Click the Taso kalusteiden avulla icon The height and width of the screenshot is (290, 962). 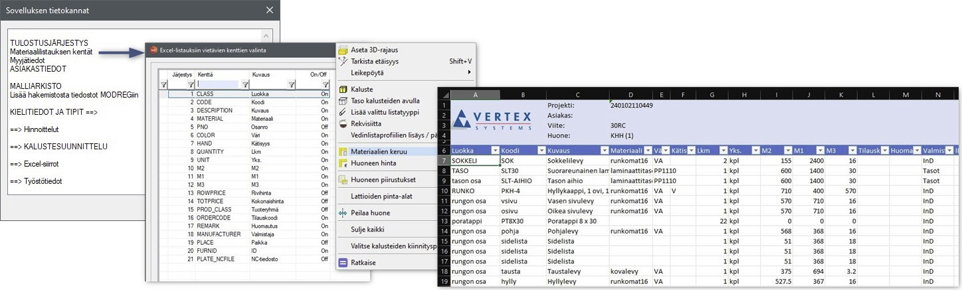(343, 101)
